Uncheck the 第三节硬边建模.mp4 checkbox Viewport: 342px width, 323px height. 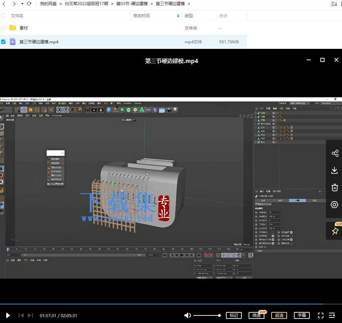3,42
